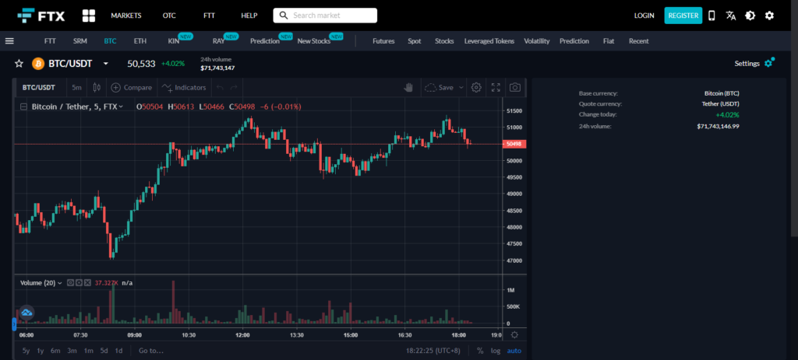Screen dimensions: 798x360
Task: Toggle log scale mode
Action: (x=495, y=351)
